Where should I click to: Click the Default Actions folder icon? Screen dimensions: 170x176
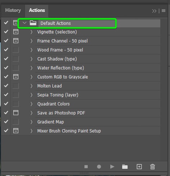[x=33, y=23]
